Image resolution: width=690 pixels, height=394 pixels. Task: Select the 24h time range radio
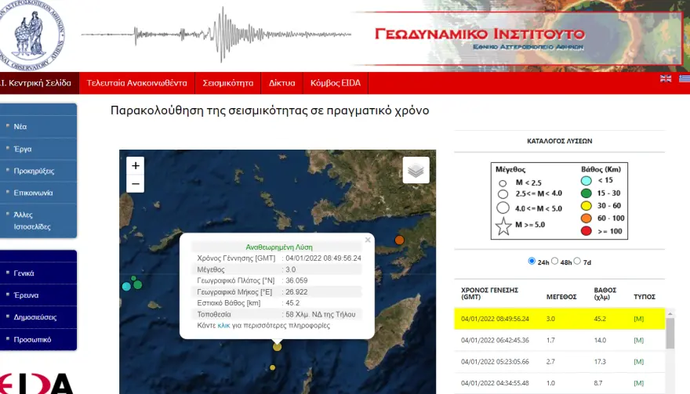(532, 261)
